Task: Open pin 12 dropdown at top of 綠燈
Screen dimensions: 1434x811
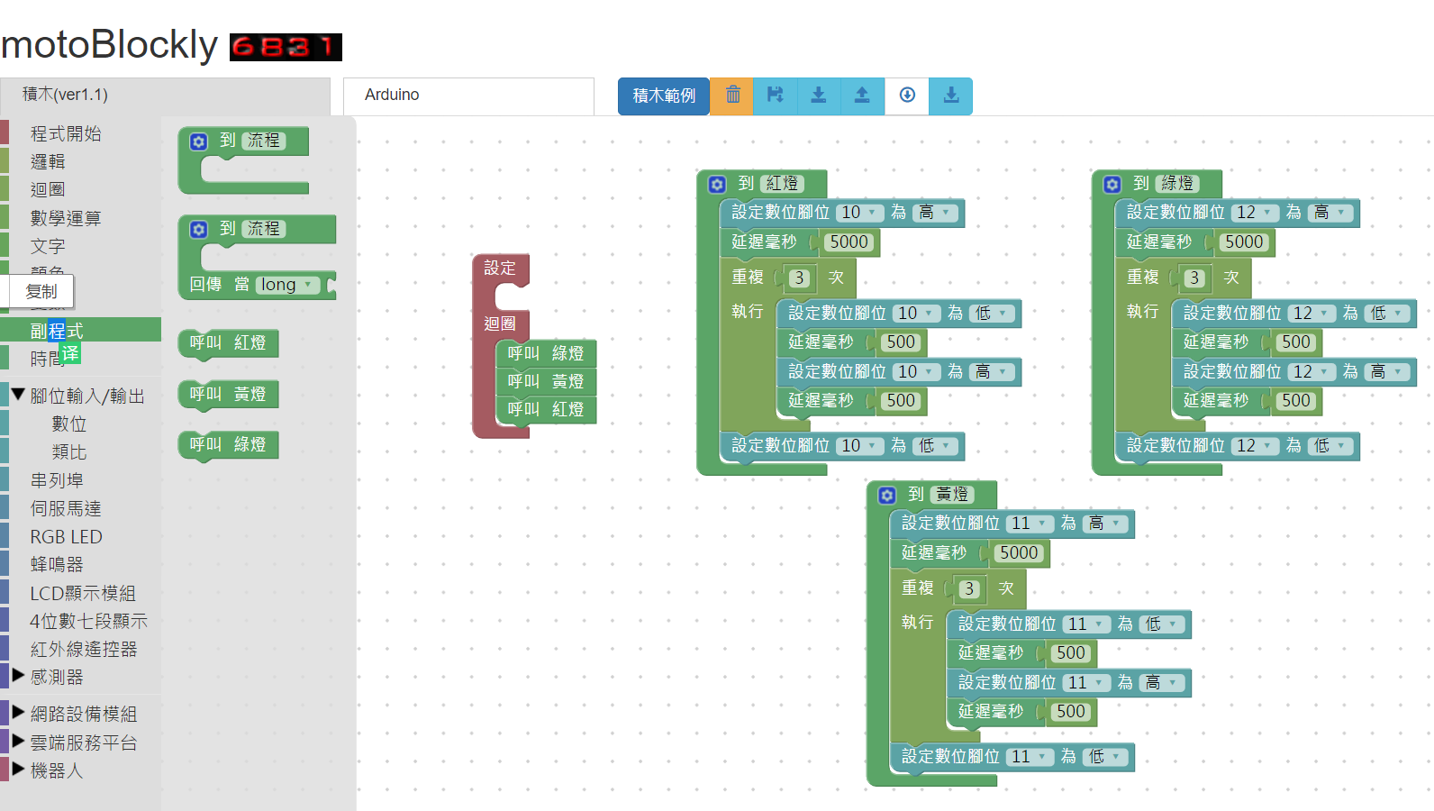Action: click(x=1255, y=213)
